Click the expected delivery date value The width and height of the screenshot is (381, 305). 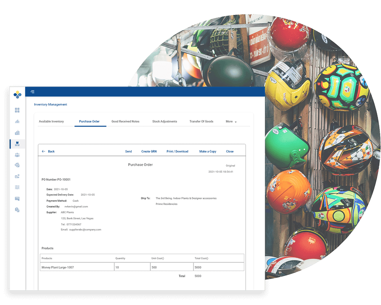[88, 195]
